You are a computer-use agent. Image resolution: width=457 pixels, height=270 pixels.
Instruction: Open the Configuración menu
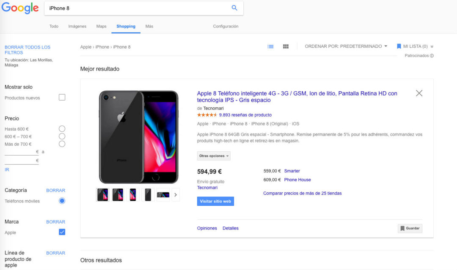(226, 26)
